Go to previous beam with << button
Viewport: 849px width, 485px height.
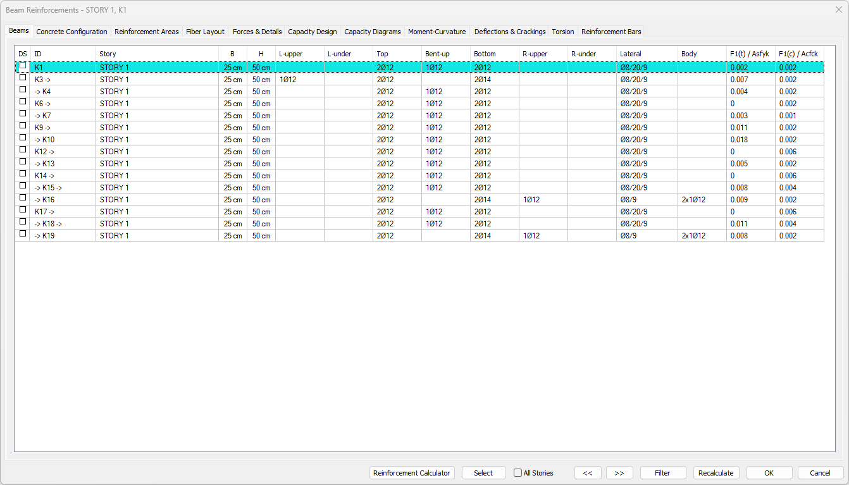tap(588, 473)
